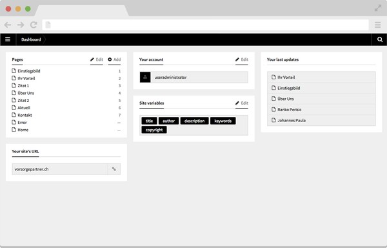The height and width of the screenshot is (248, 387).
Task: Open Ihr Vorteil in last updates
Action: click(321, 77)
